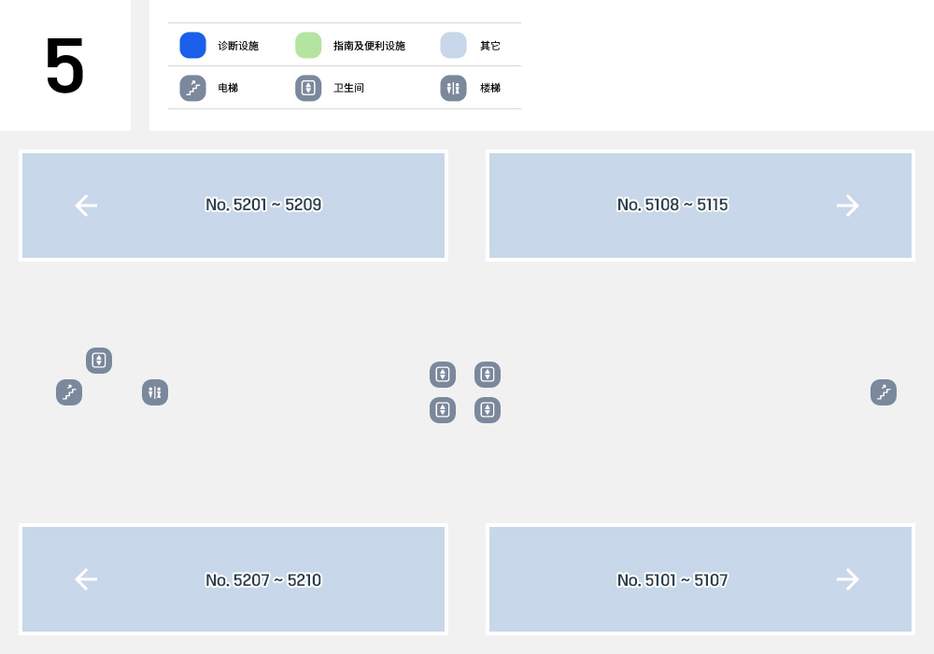The width and height of the screenshot is (934, 654).
Task: Click lower-left elevator icon in central cluster
Action: pos(443,410)
